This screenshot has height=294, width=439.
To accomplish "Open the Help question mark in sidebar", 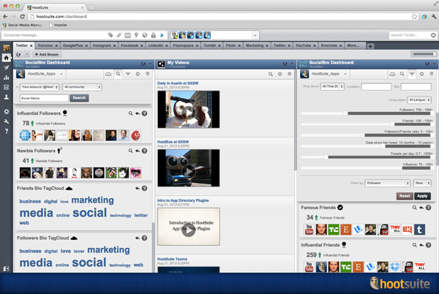I will 6,131.
